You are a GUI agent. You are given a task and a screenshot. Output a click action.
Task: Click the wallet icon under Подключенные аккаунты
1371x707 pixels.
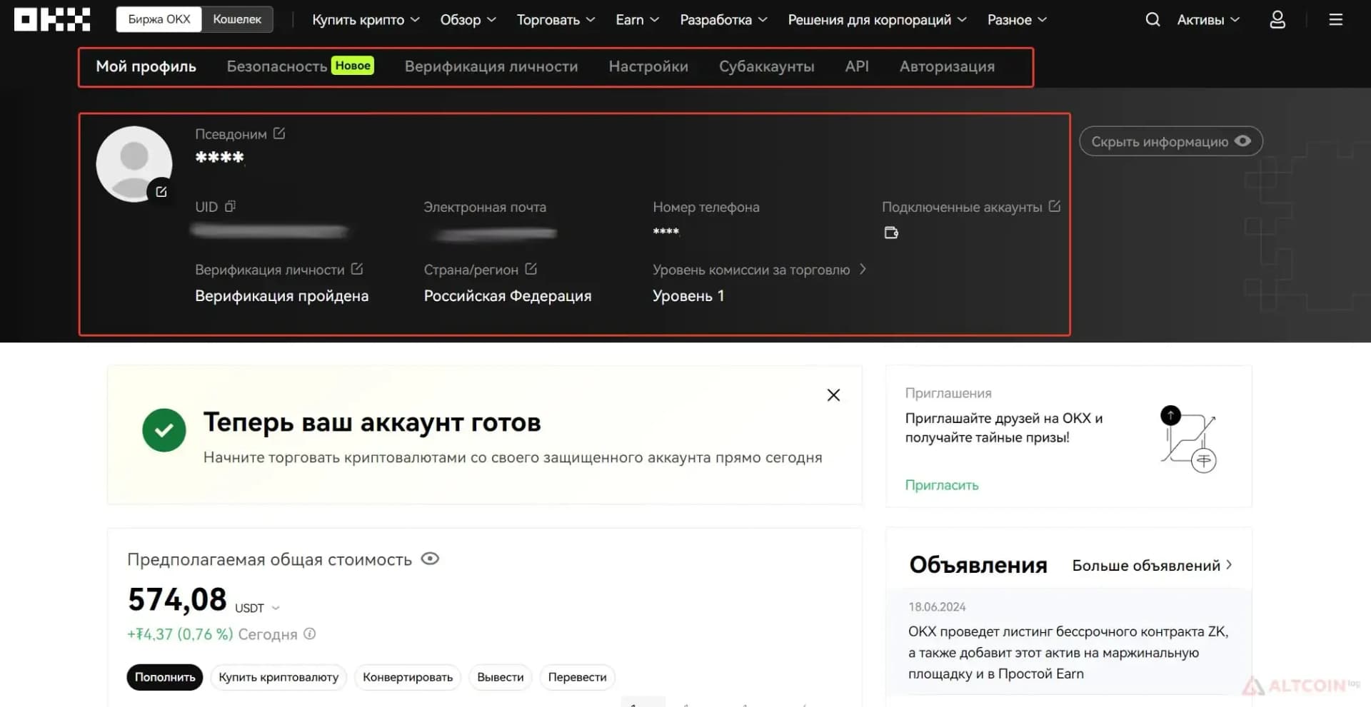[891, 233]
